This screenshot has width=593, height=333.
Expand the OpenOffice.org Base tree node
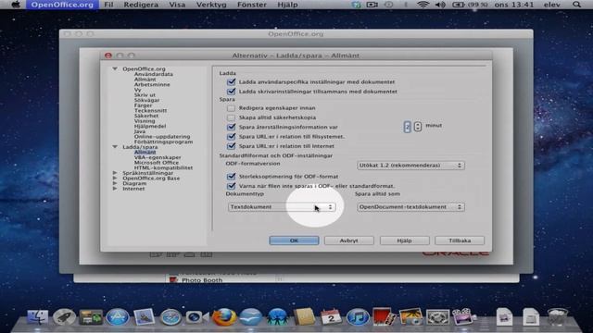point(115,178)
